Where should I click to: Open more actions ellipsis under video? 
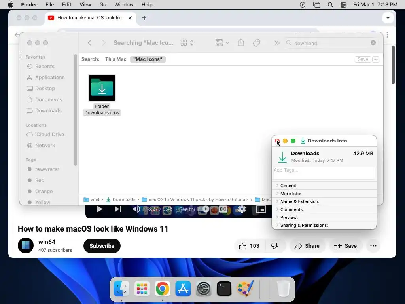pyautogui.click(x=373, y=246)
